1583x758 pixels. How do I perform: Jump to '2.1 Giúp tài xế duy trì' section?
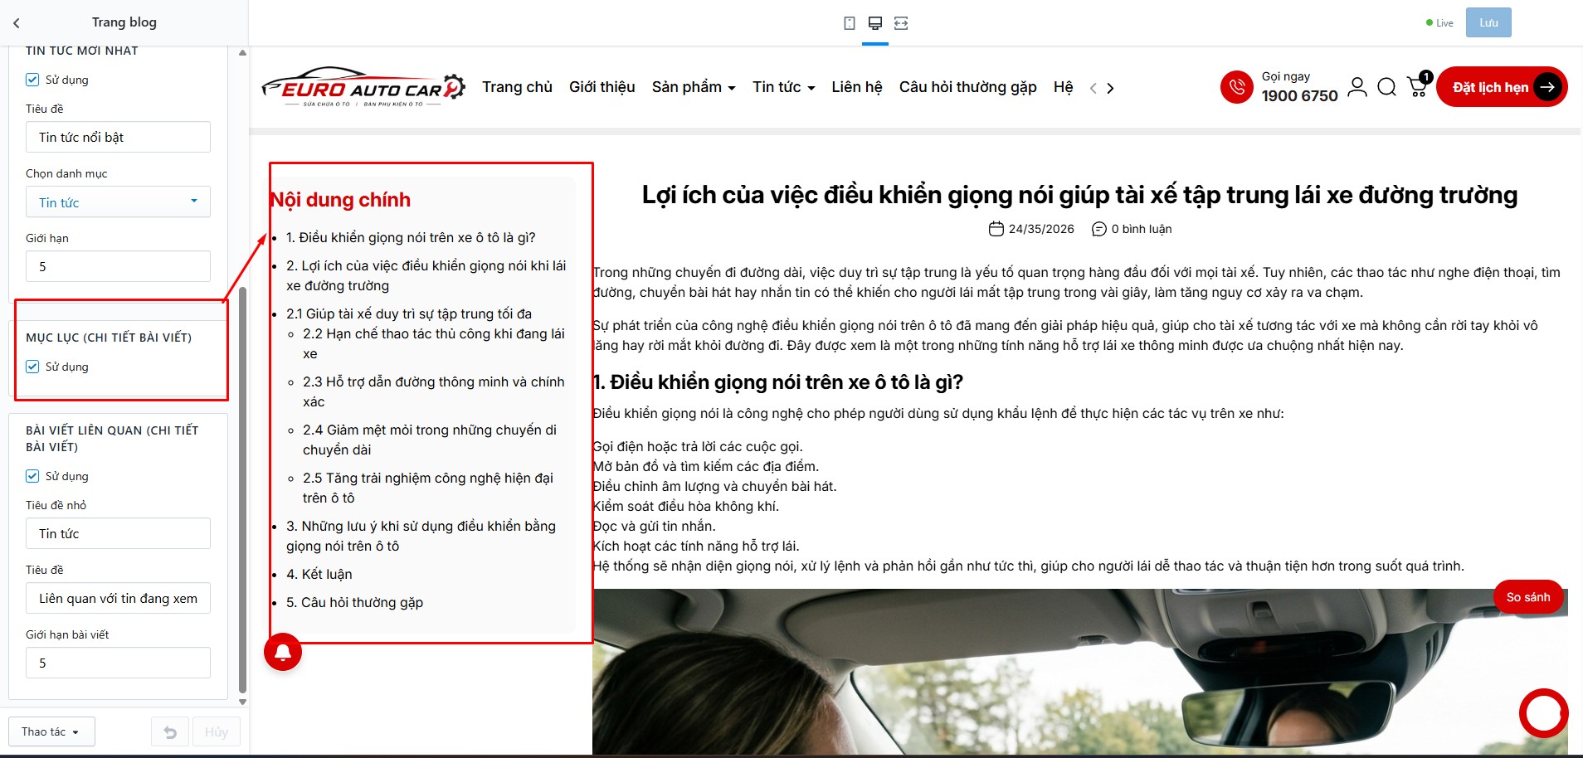409,313
